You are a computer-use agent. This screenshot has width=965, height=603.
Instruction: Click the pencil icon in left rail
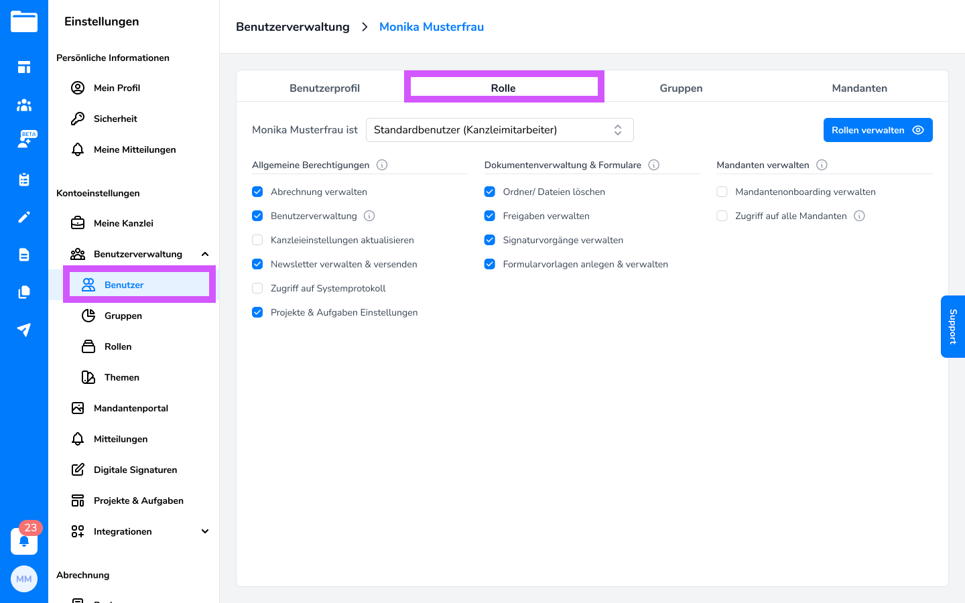(x=24, y=217)
